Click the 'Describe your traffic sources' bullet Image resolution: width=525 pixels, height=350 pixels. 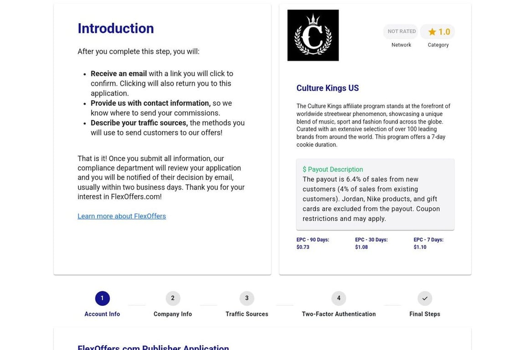pos(139,123)
